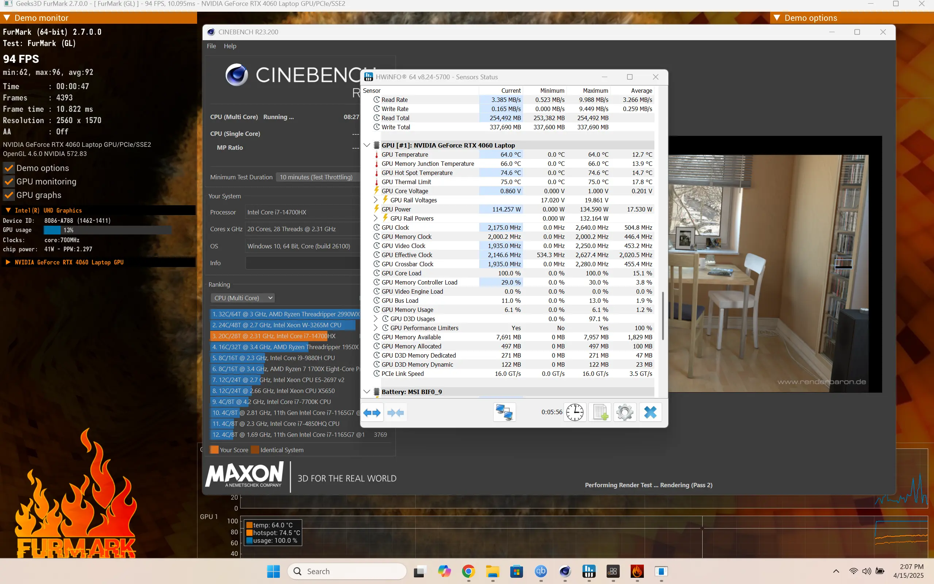Collapse the Battery: MSI BIF0_9 group
Screen dimensions: 934x584
367,392
